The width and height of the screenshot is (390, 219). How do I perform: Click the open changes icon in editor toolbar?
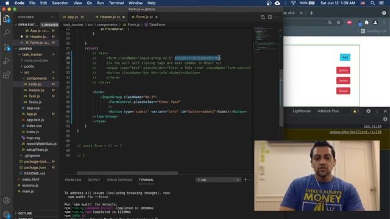263,17
